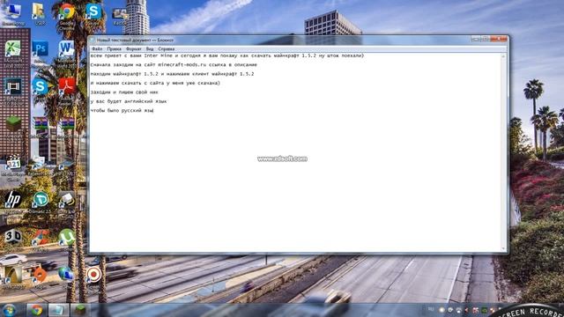Click the text 'minecraft-mods.ru' in Notepad

[182, 65]
